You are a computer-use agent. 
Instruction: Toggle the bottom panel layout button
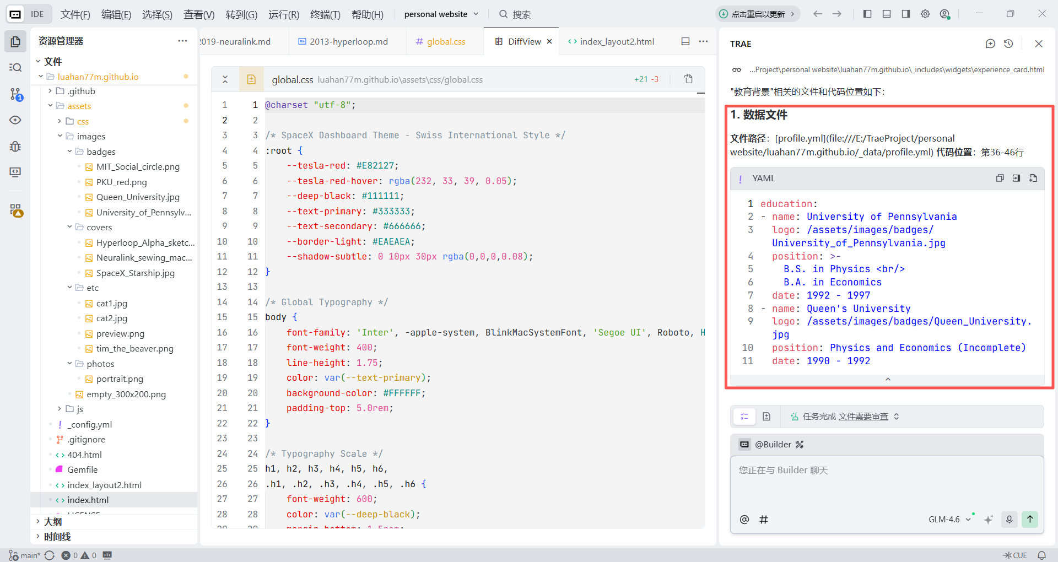pyautogui.click(x=887, y=14)
